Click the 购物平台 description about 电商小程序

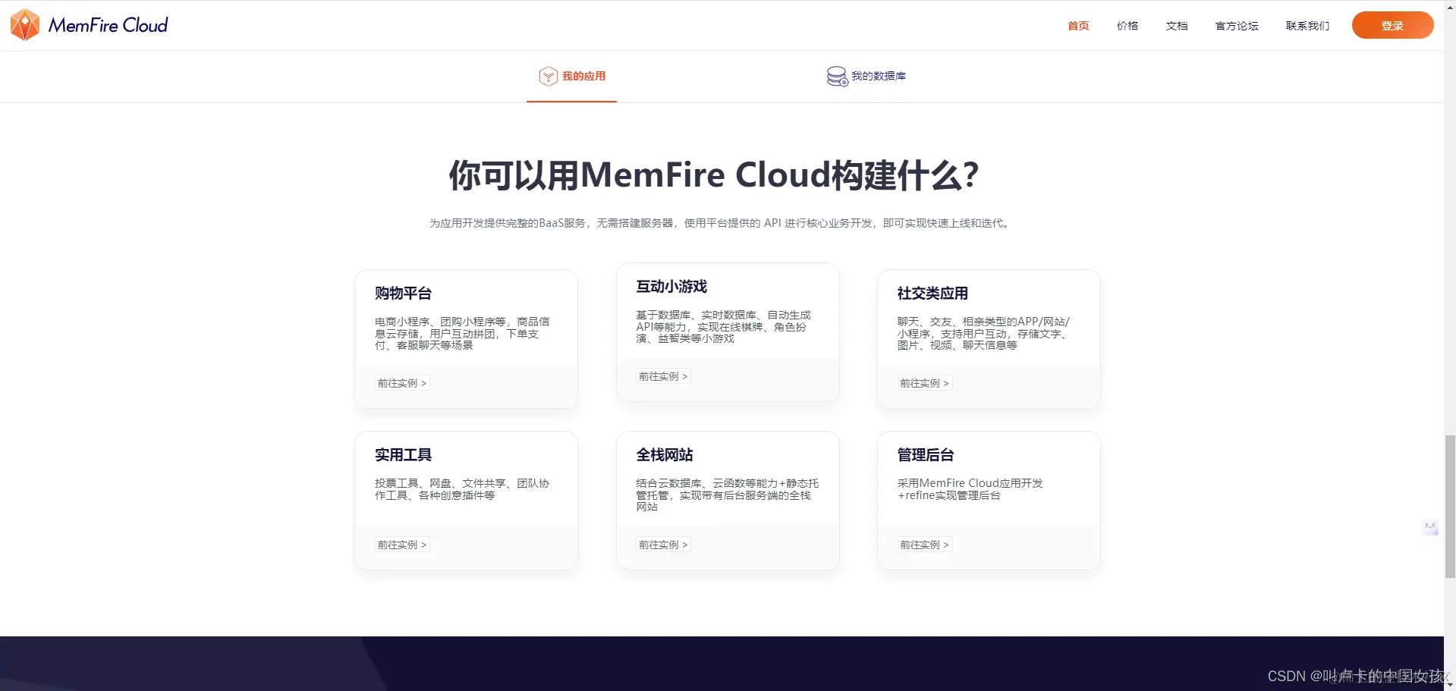(x=462, y=333)
